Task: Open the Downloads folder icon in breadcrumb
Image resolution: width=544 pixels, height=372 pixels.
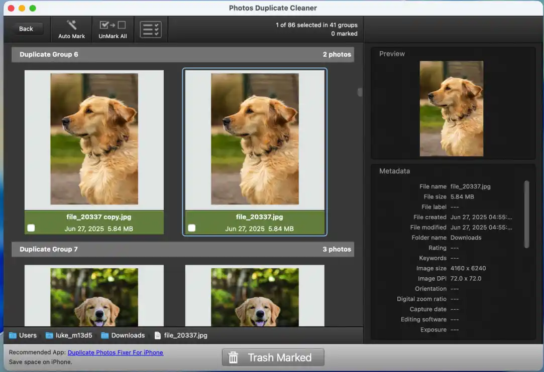Action: [x=104, y=335]
